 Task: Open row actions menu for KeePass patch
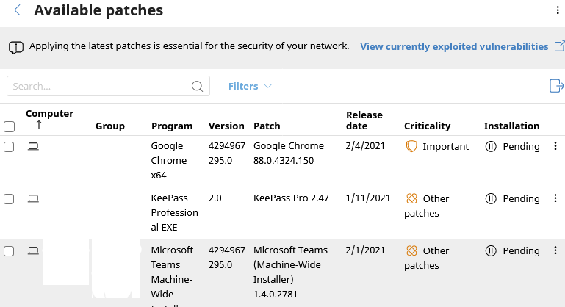555,198
